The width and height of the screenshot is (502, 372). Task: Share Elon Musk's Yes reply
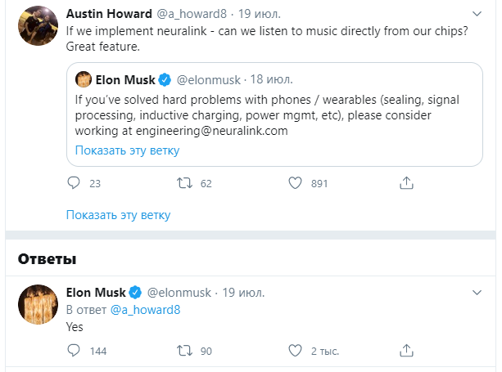[x=406, y=351]
